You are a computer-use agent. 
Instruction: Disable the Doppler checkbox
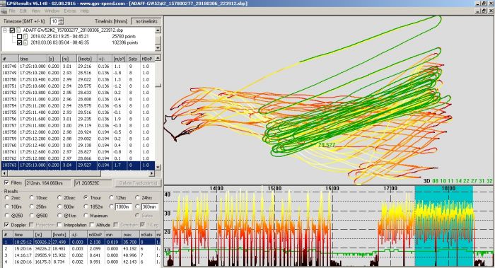click(6, 225)
